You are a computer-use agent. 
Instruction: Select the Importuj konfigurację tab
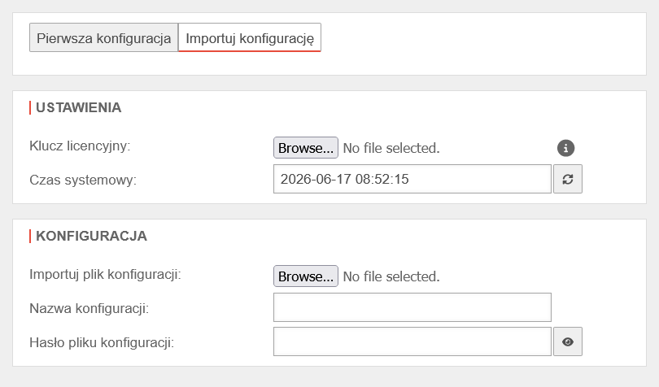(x=250, y=38)
